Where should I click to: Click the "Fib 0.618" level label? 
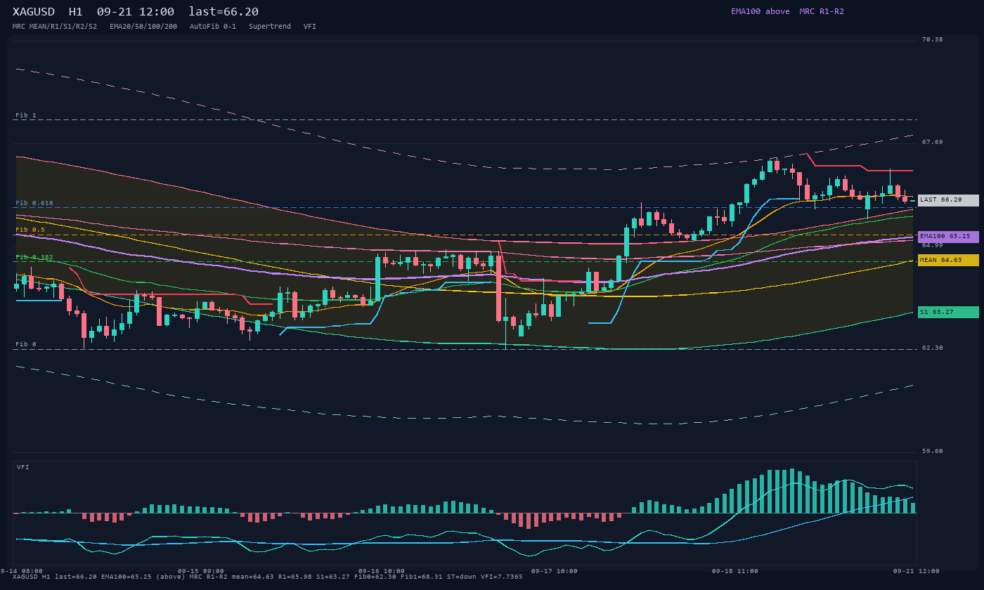(34, 203)
